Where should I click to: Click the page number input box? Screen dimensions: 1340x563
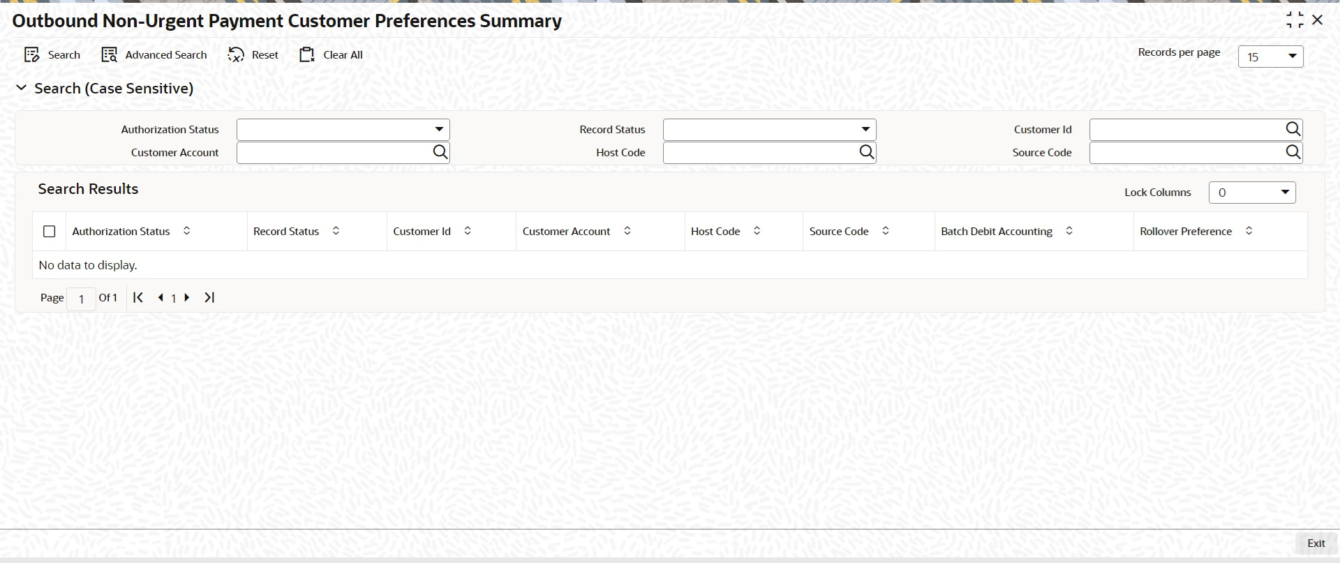pyautogui.click(x=82, y=299)
